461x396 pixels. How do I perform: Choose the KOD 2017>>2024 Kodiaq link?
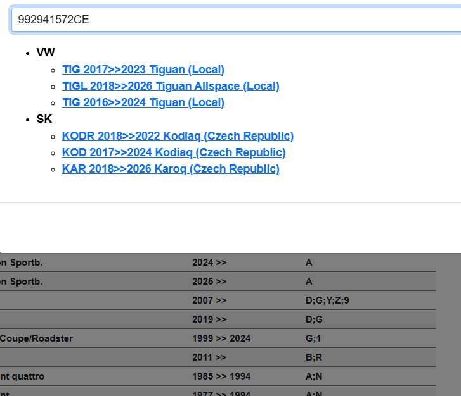click(173, 152)
